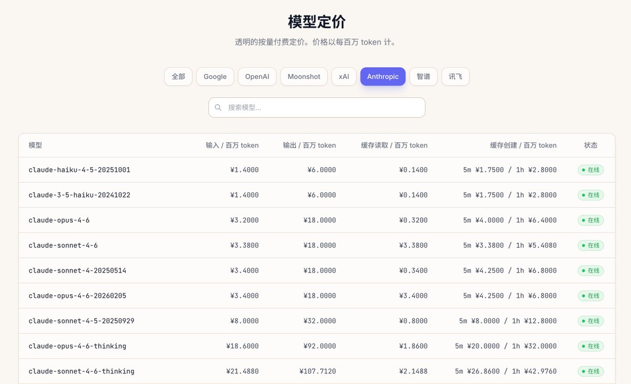Click cache read price ¥1.8600
Viewport: 631px width, 384px height.
(413, 346)
